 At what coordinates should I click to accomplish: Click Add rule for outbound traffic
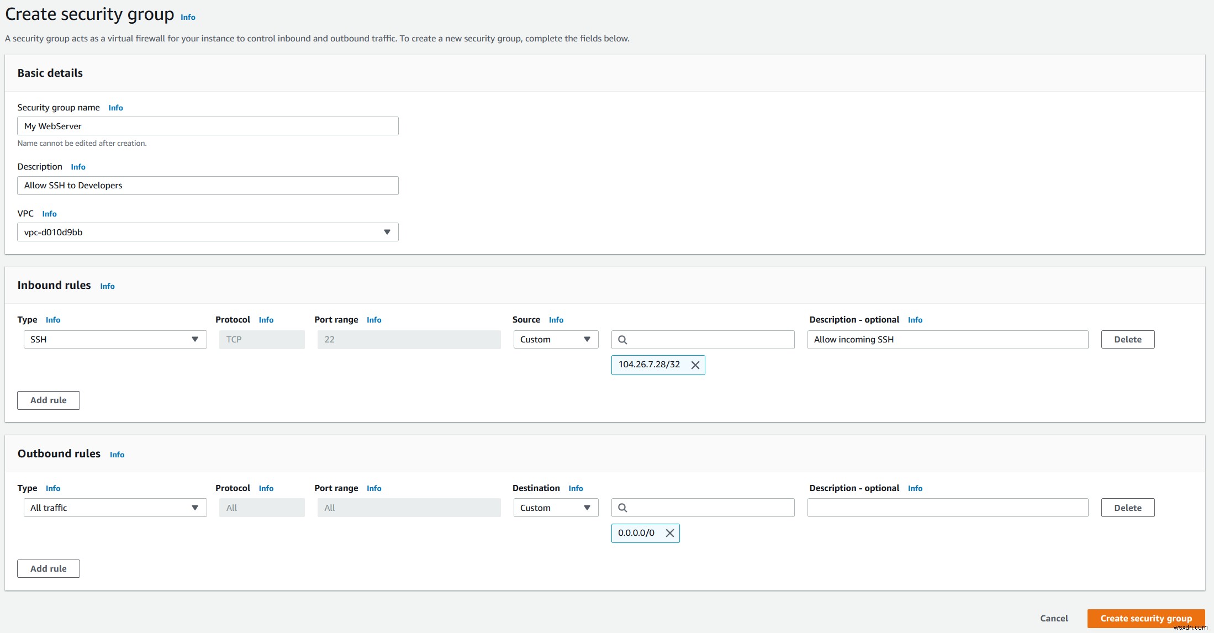(x=48, y=568)
